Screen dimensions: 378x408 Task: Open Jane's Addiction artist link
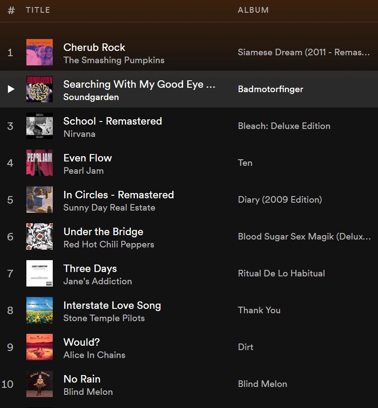pos(98,281)
